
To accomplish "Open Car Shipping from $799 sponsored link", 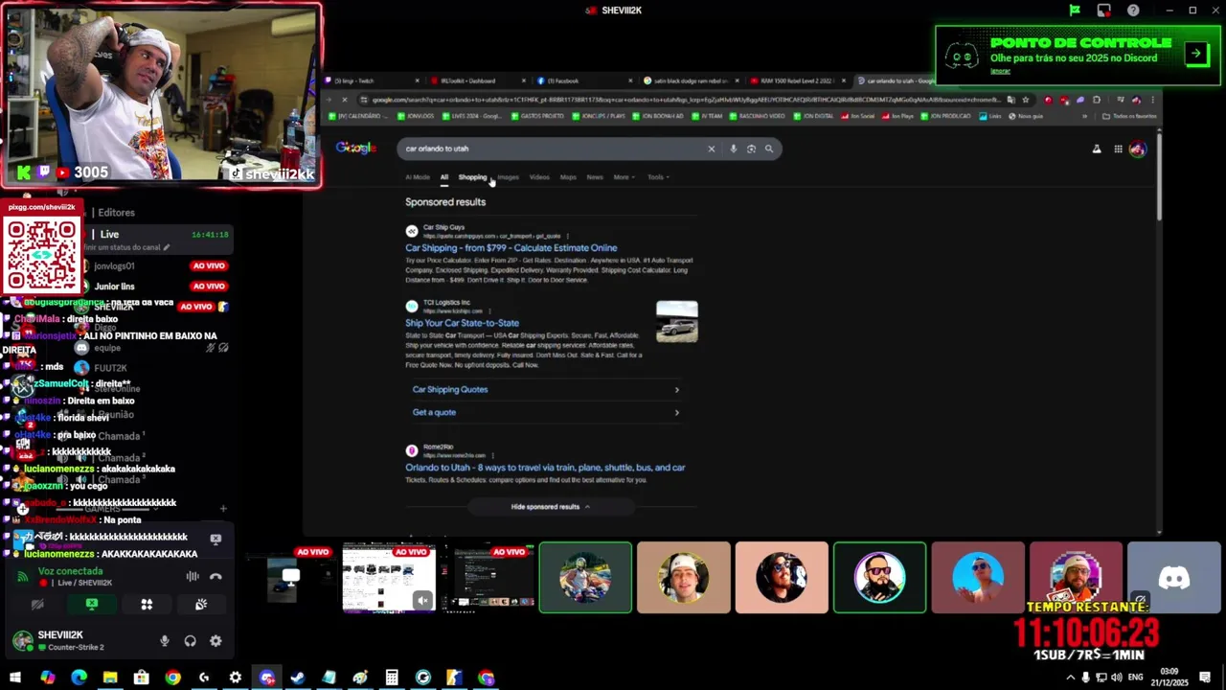I will click(511, 247).
